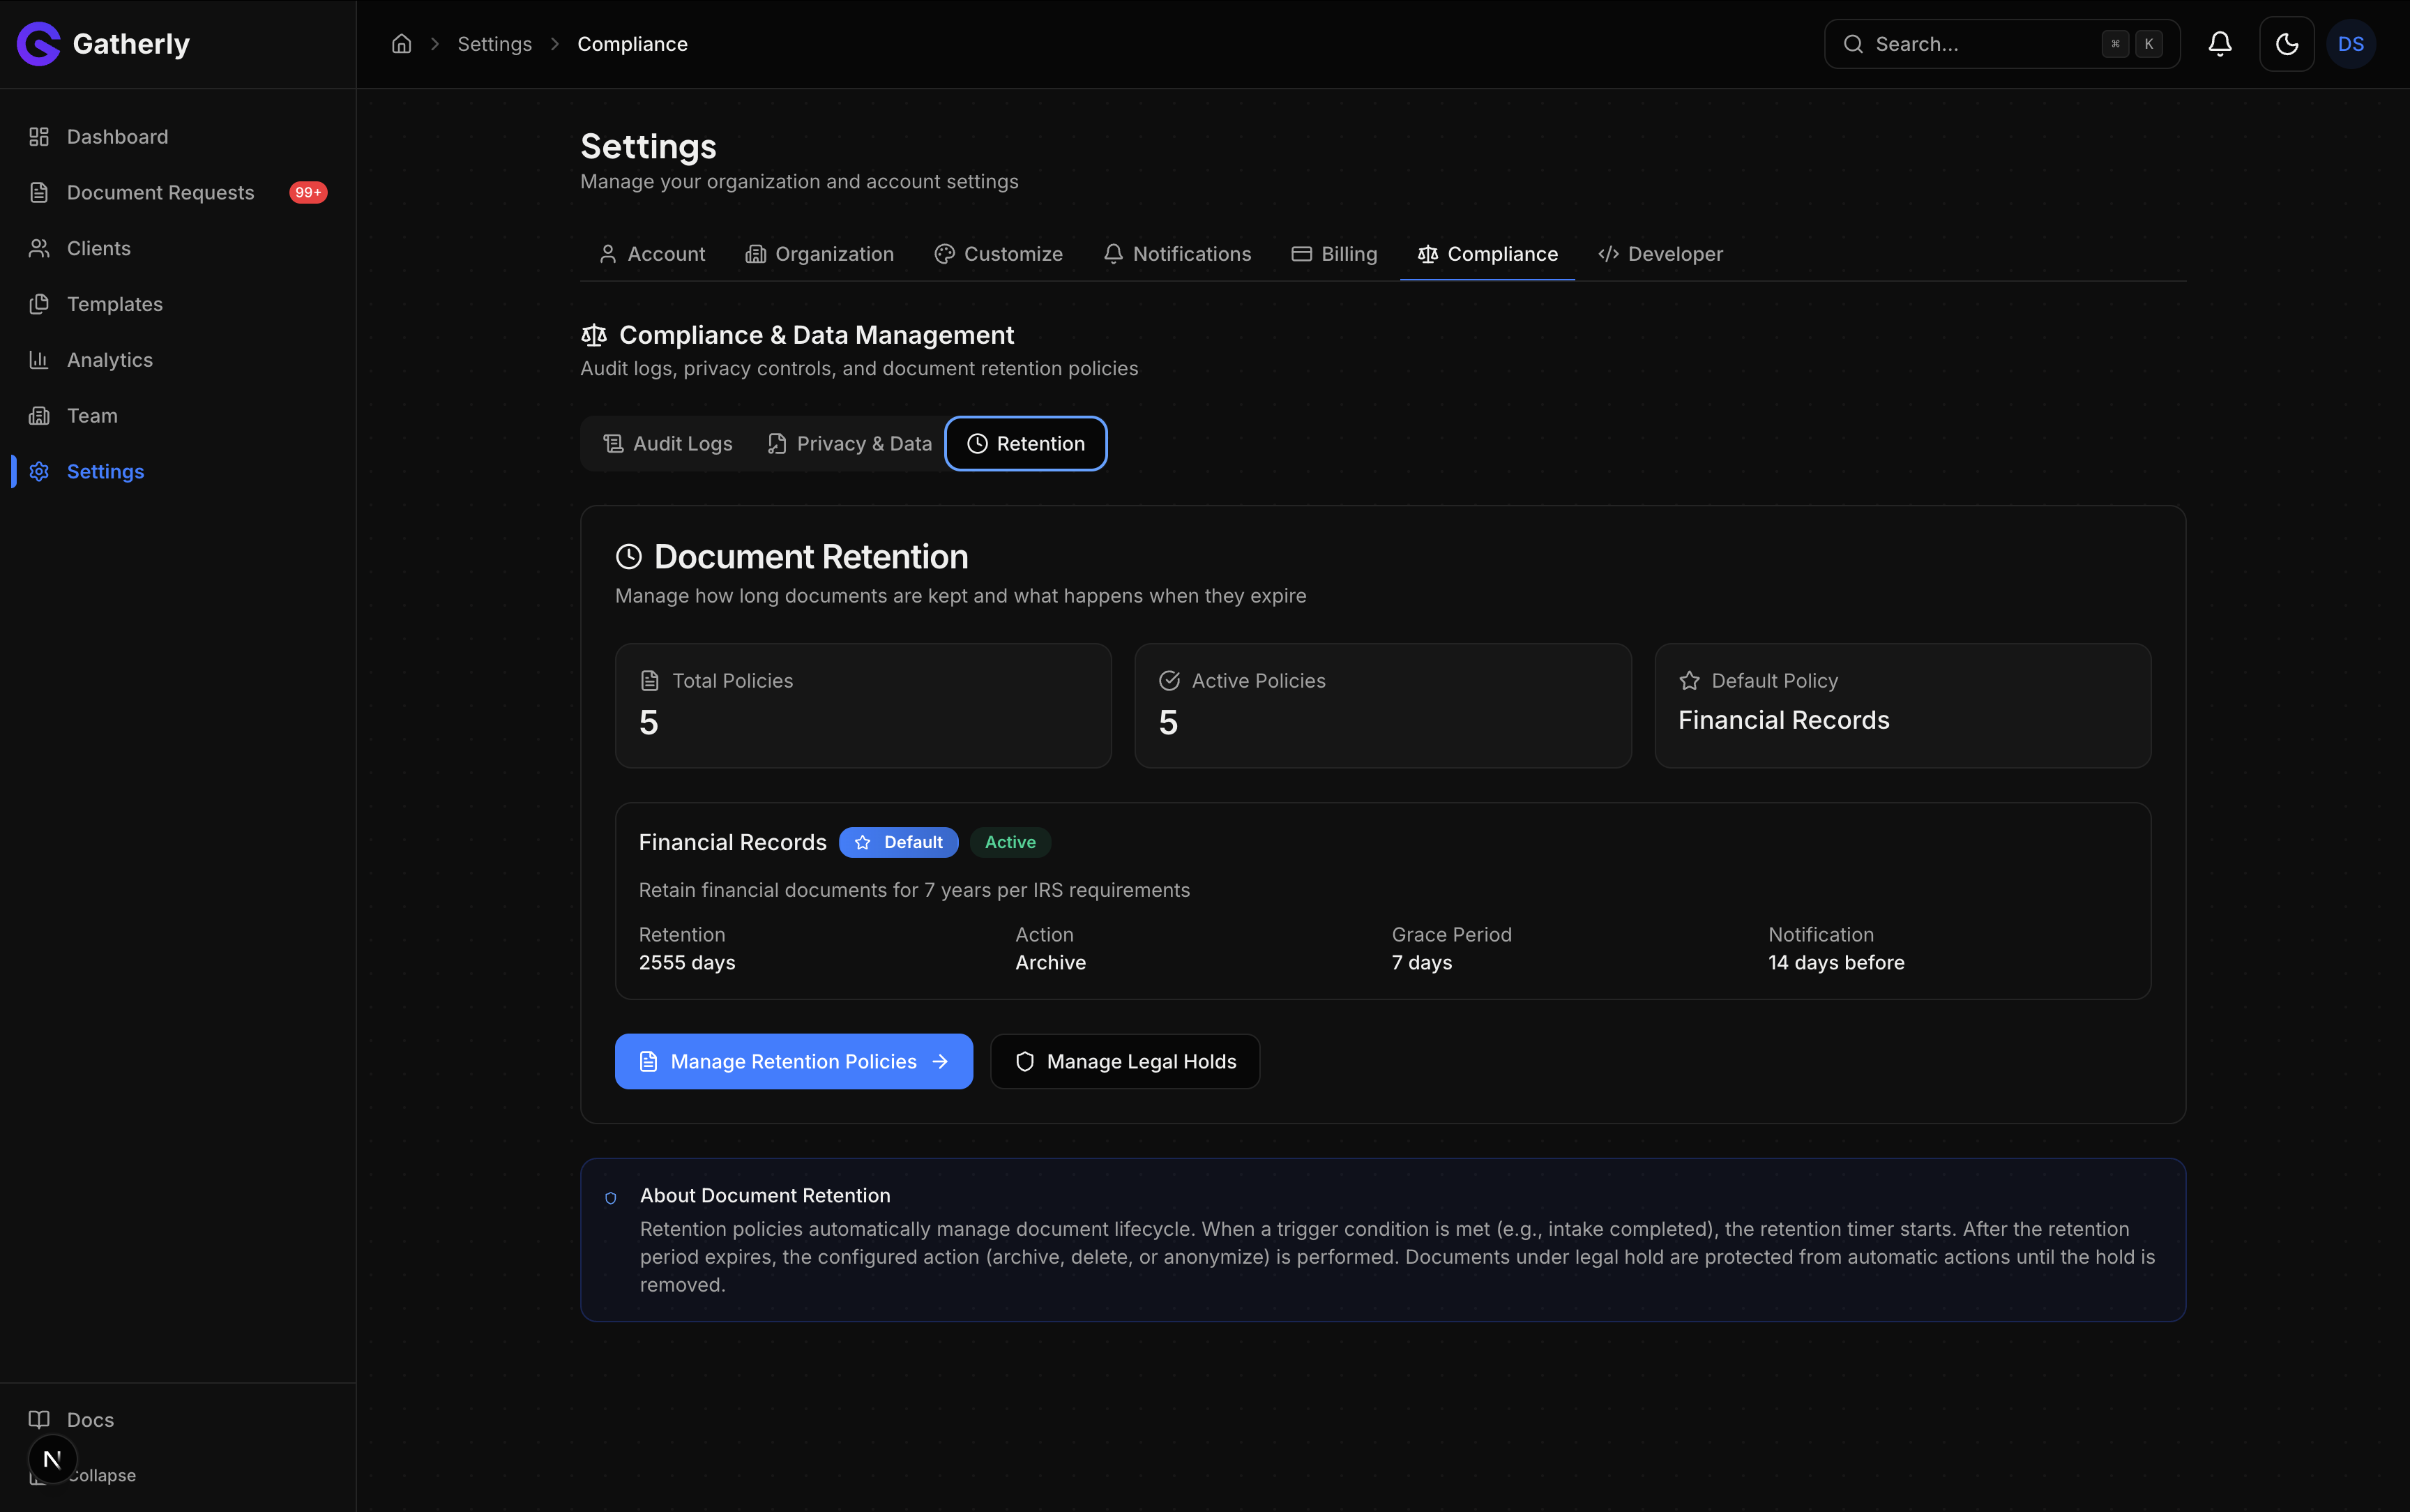Activate the Retention segment toggle

1024,443
